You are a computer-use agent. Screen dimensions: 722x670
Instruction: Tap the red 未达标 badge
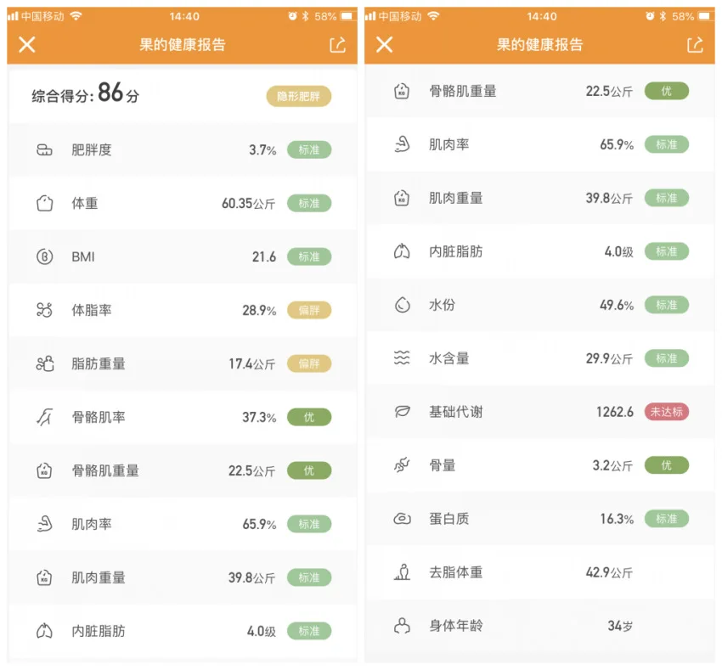click(666, 411)
